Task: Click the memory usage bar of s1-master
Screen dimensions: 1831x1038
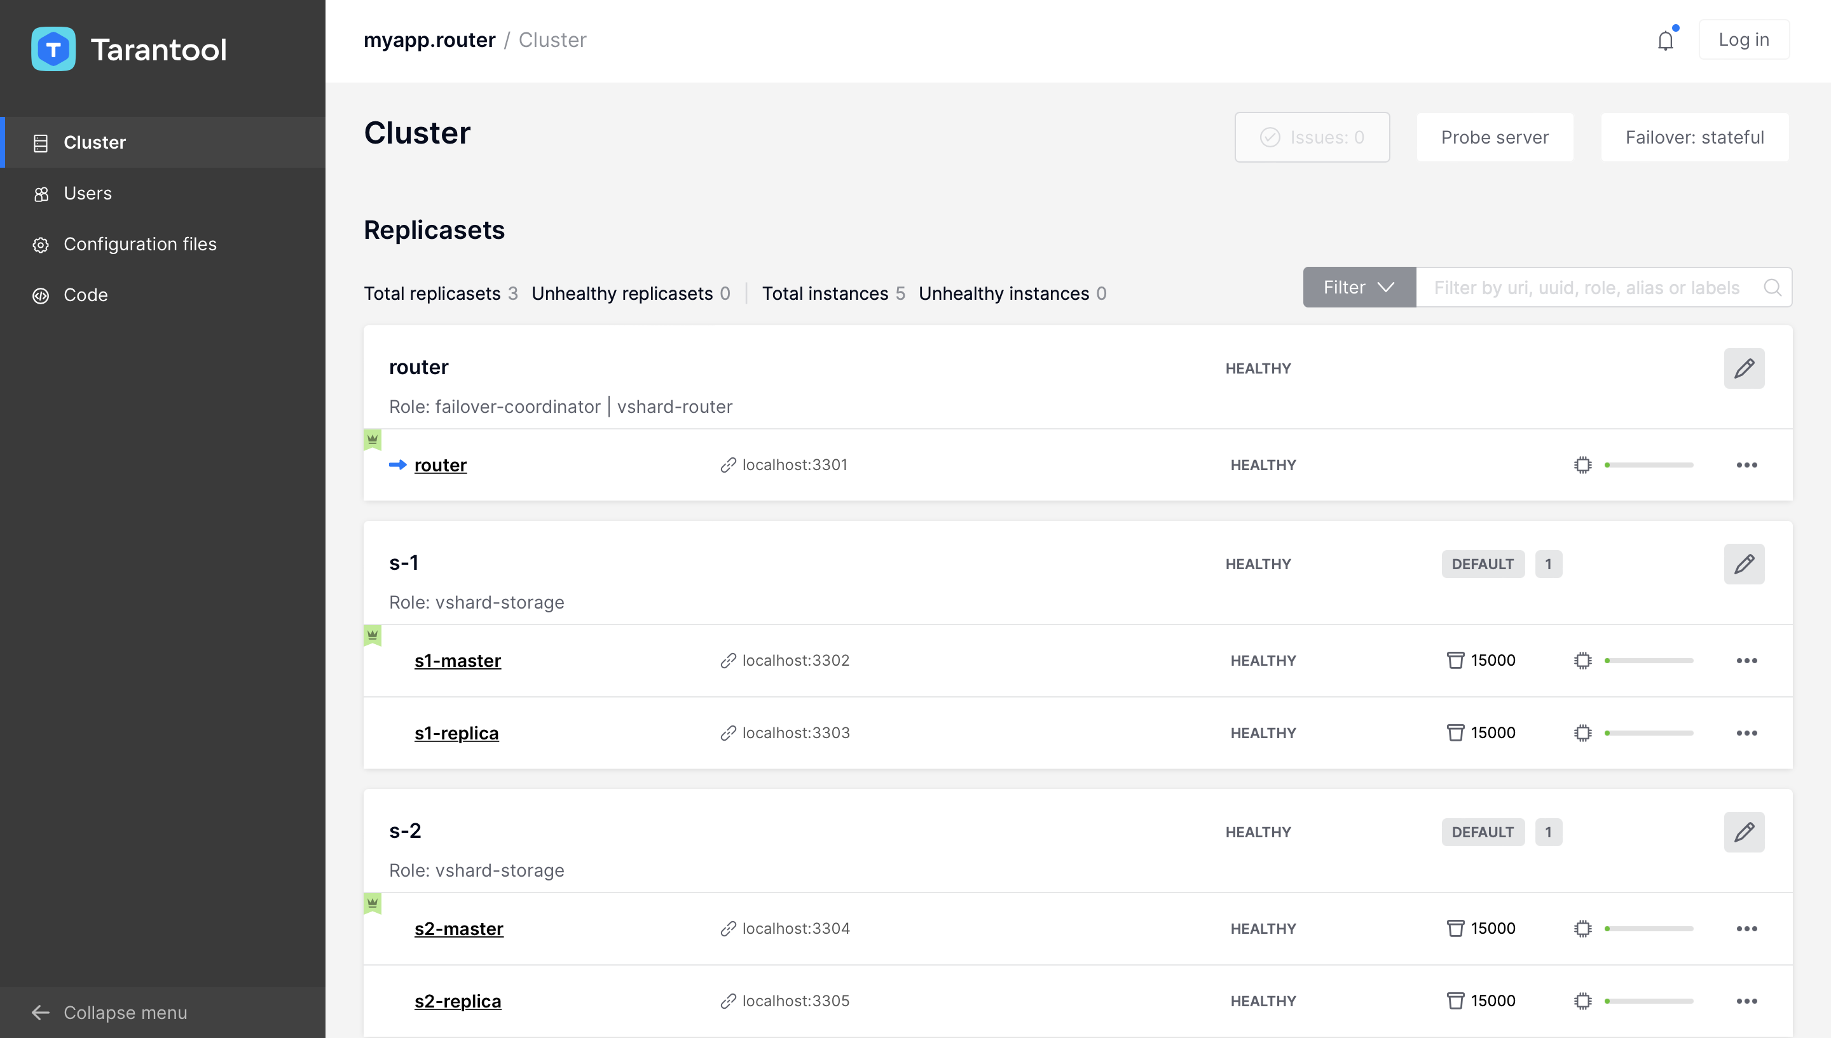Action: [x=1649, y=660]
